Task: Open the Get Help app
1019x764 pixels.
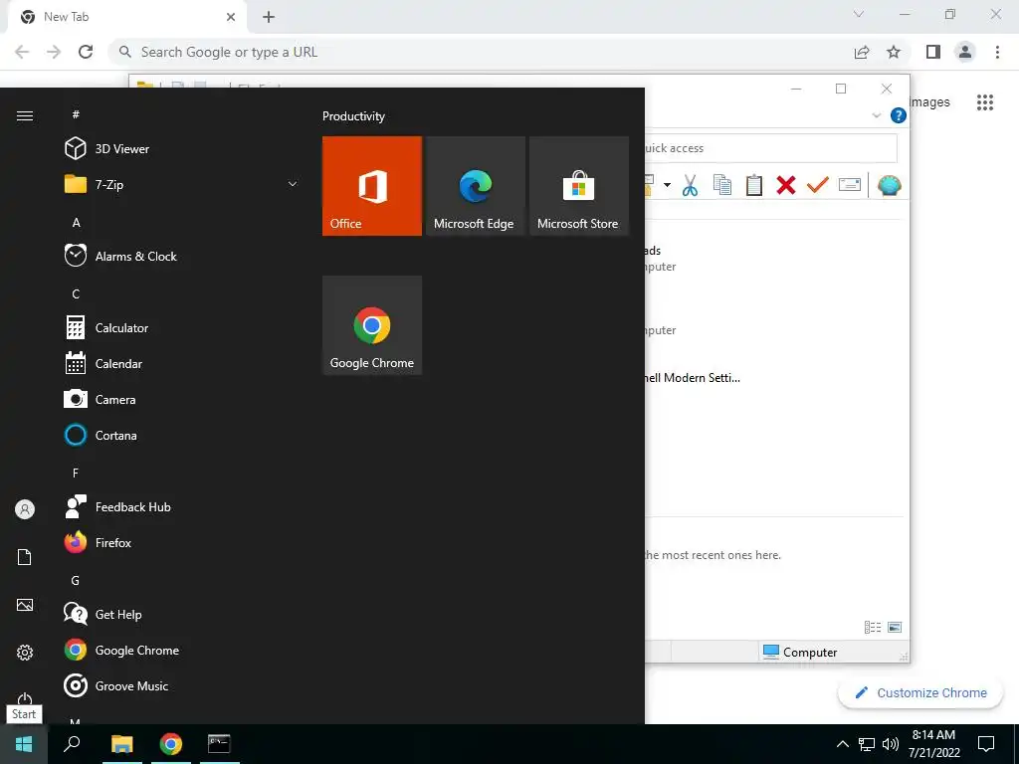Action: pyautogui.click(x=182, y=615)
